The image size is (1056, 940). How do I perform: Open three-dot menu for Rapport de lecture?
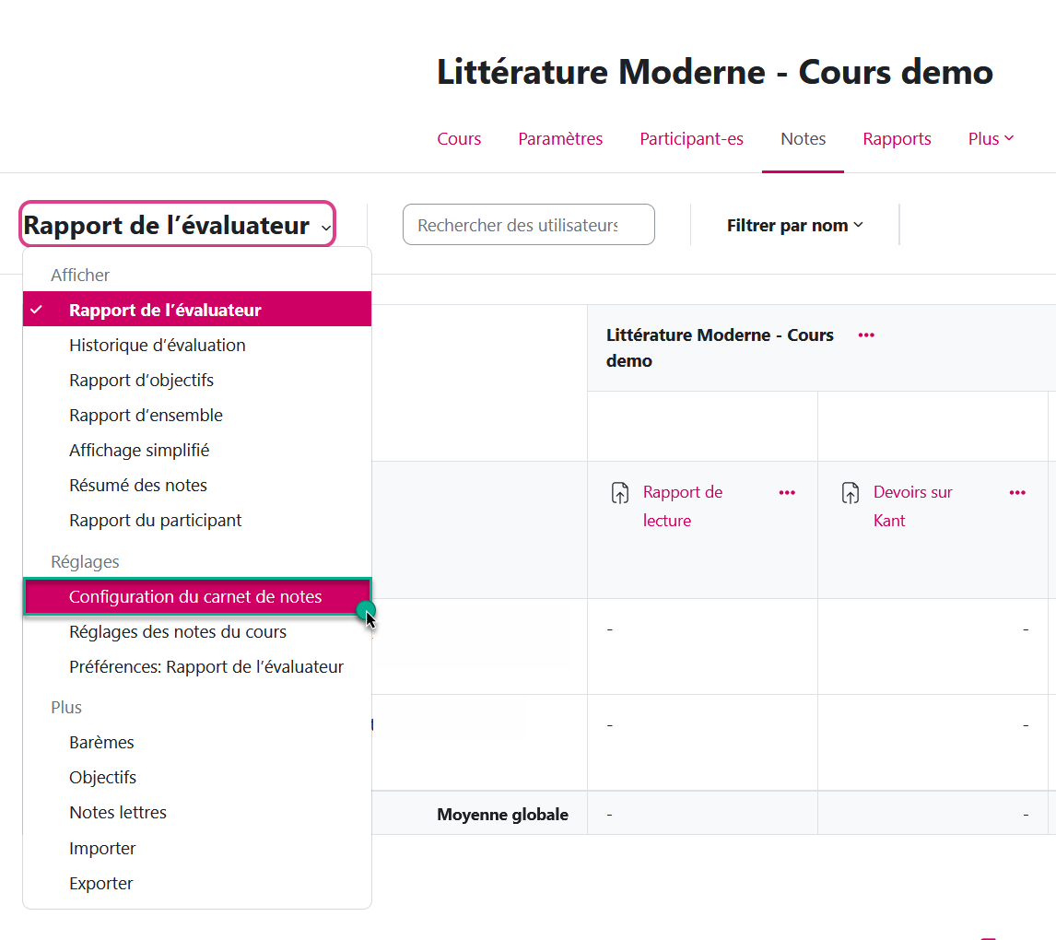tap(786, 493)
